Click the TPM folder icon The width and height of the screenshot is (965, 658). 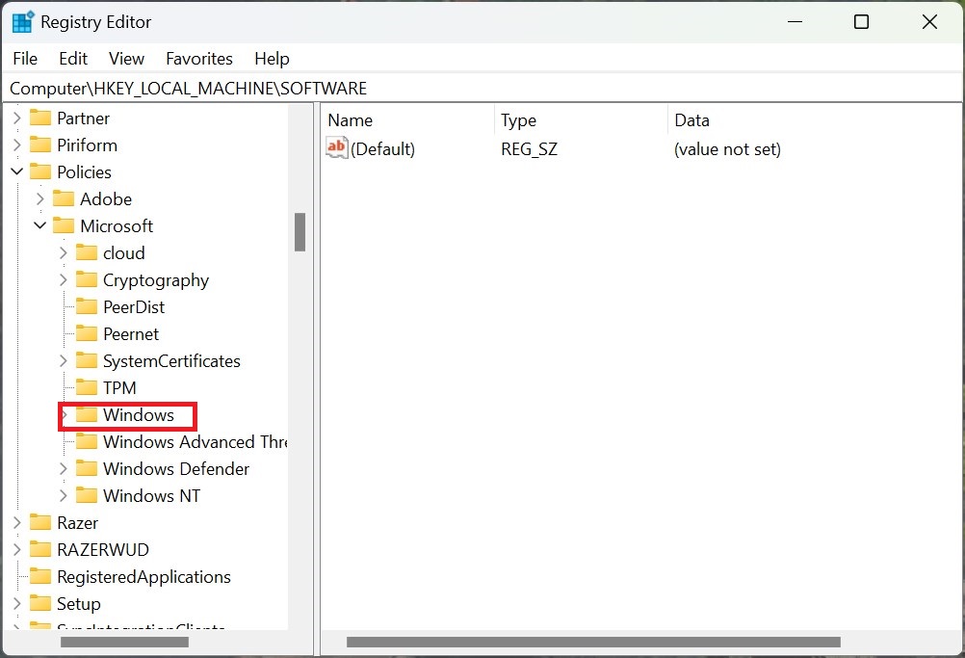pyautogui.click(x=87, y=388)
